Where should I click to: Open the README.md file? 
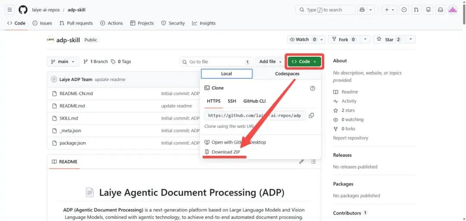tap(72, 106)
